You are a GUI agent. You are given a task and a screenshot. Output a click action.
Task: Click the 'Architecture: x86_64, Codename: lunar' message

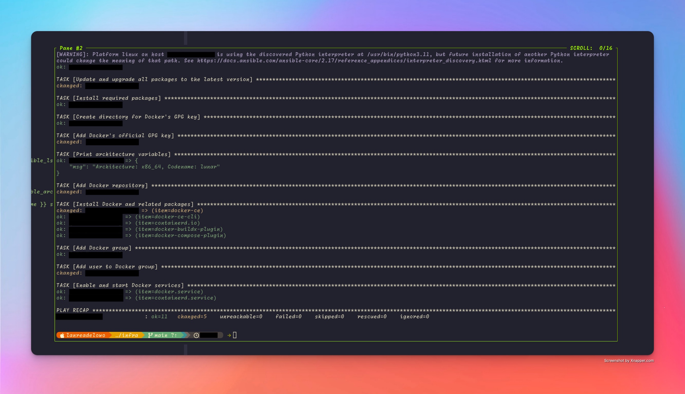156,167
